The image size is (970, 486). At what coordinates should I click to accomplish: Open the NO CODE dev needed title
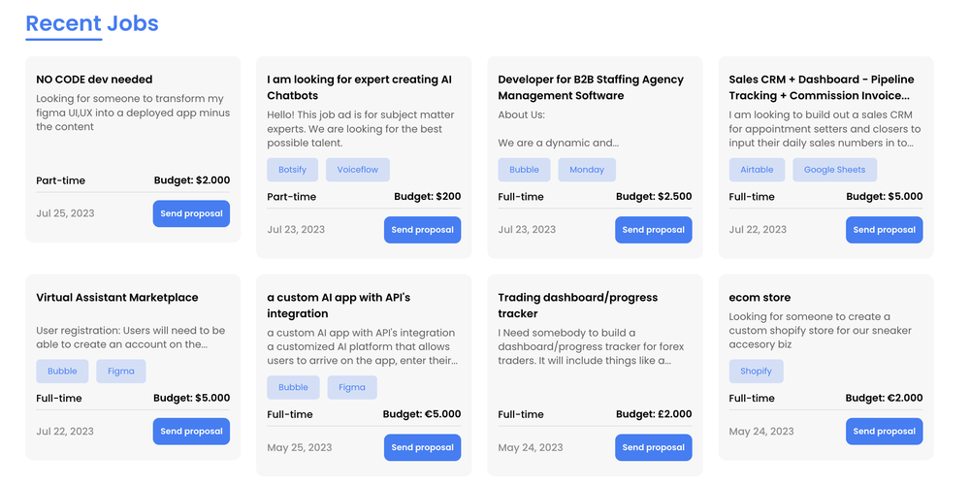click(94, 80)
